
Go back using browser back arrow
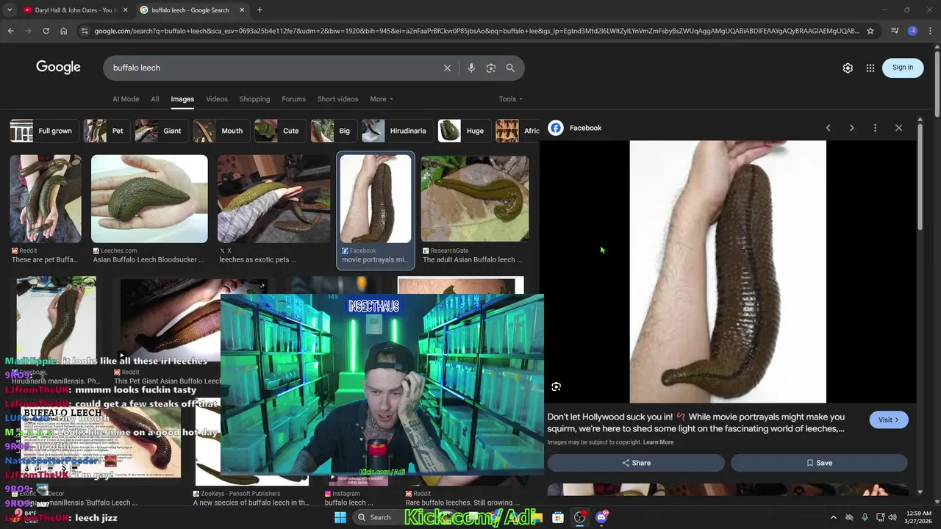[10, 31]
